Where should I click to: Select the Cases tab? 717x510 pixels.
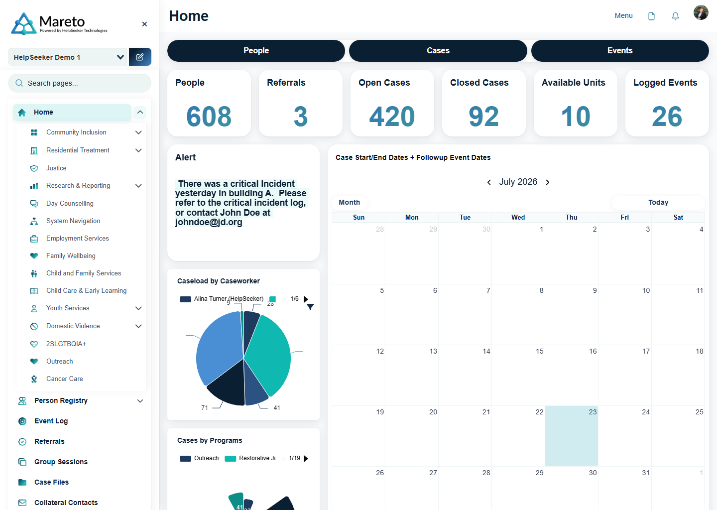[x=438, y=51]
